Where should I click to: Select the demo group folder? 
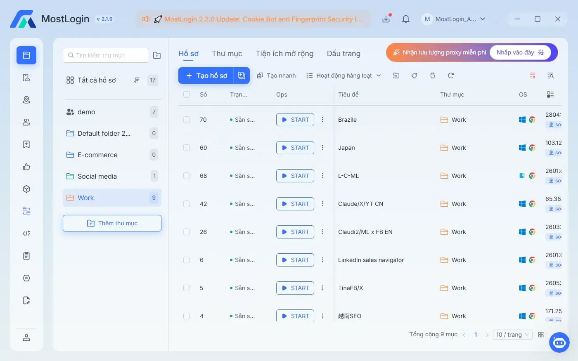[x=112, y=112]
